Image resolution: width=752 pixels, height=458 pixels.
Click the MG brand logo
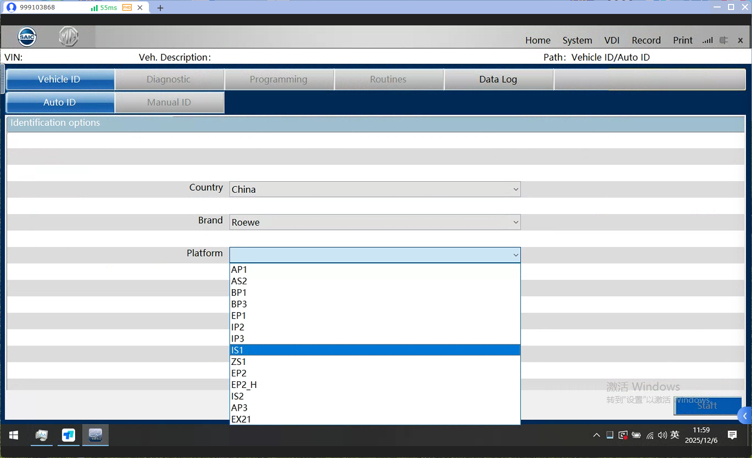click(x=68, y=37)
